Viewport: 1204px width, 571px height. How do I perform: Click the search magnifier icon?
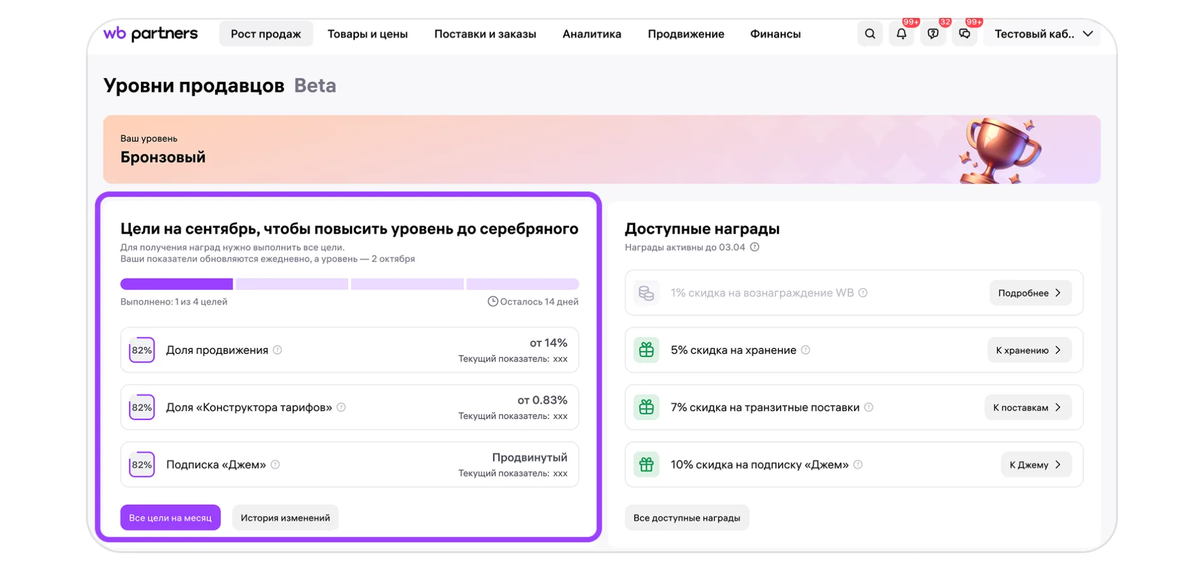[x=869, y=34]
